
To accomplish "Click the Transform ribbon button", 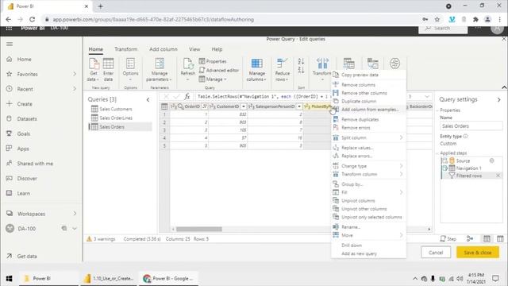I will point(322,68).
